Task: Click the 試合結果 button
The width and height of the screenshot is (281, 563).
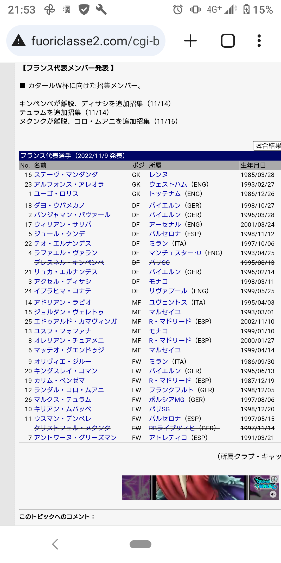Action: point(267,146)
